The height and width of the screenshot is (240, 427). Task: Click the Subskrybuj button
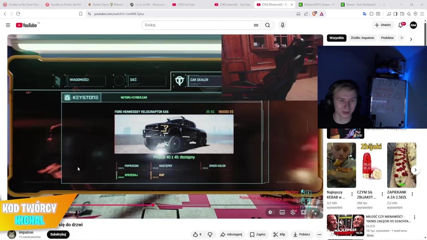tap(58, 234)
